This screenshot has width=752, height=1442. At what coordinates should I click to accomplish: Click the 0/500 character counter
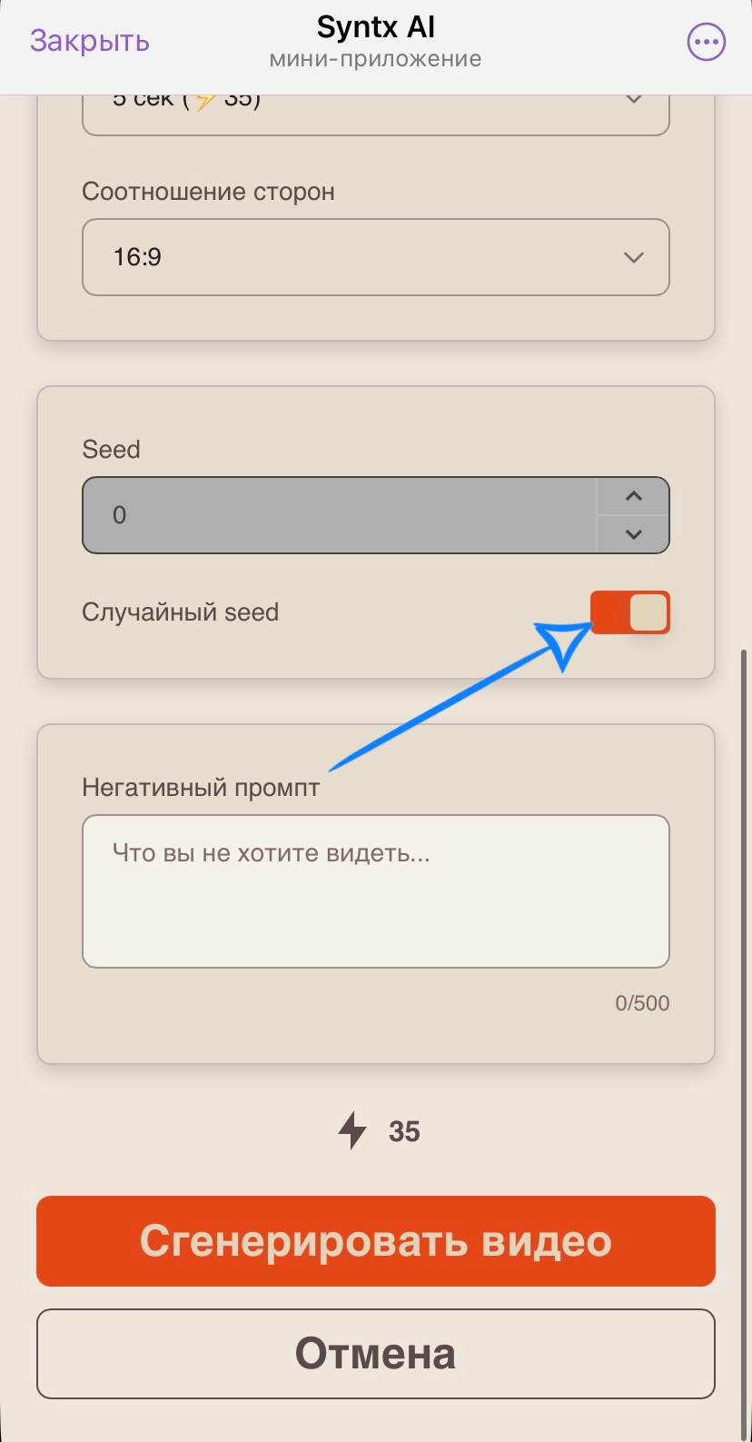(x=642, y=1003)
